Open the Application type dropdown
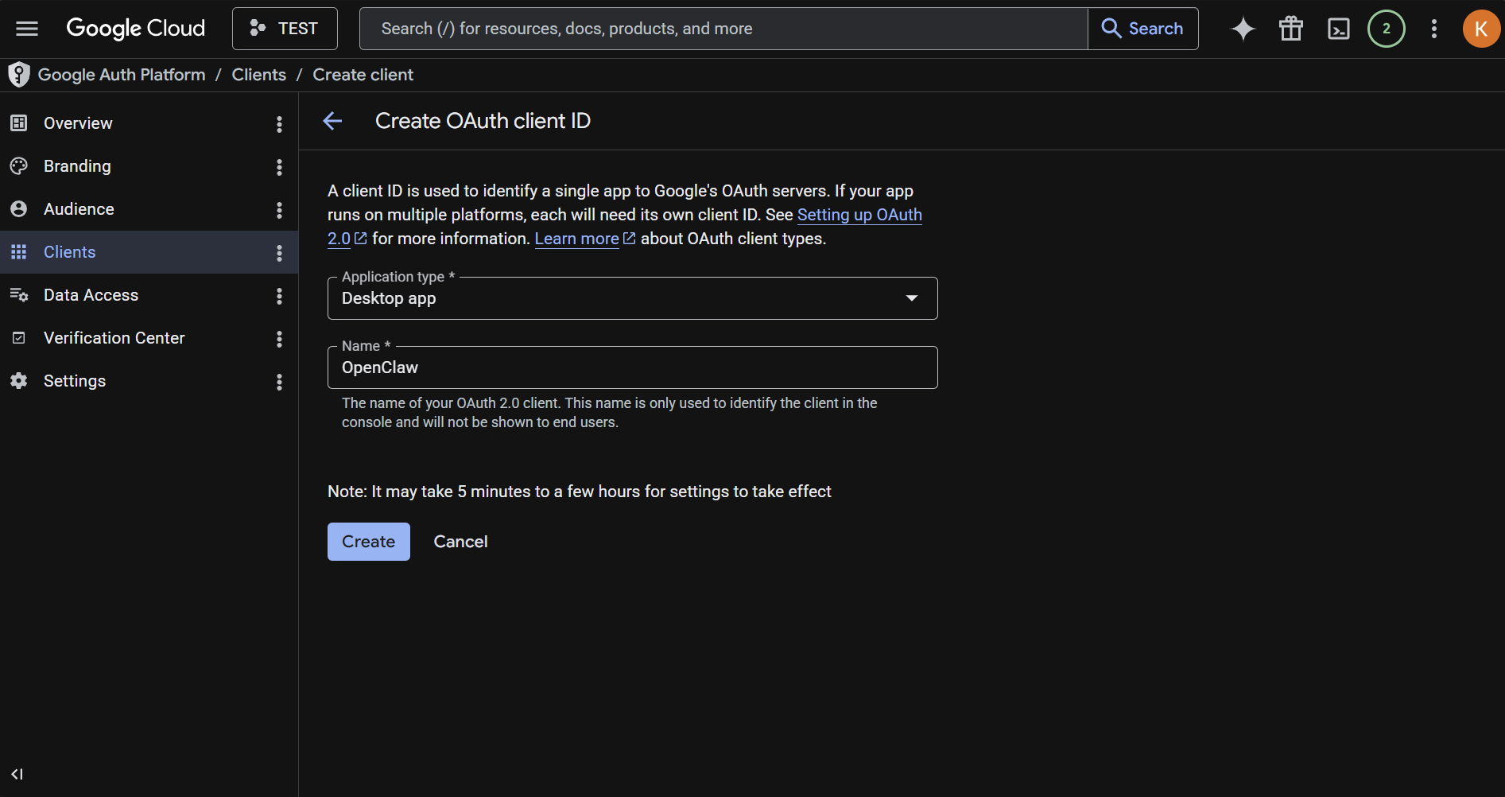The height and width of the screenshot is (797, 1505). [633, 298]
